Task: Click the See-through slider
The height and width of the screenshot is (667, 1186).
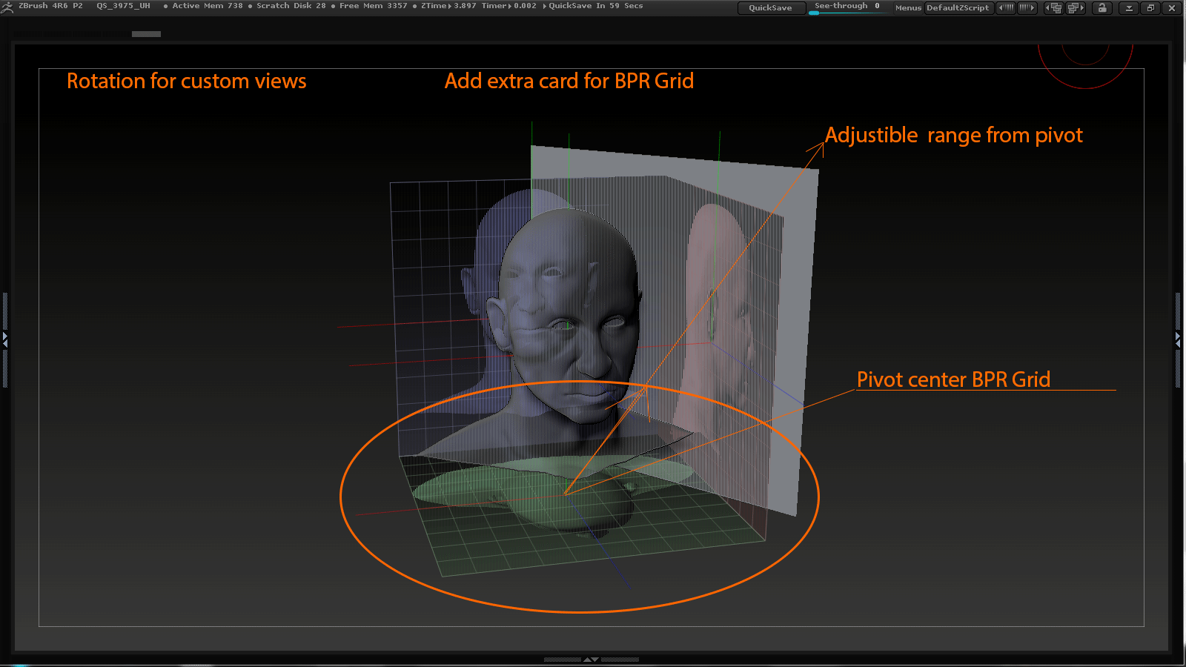Action: (x=847, y=7)
